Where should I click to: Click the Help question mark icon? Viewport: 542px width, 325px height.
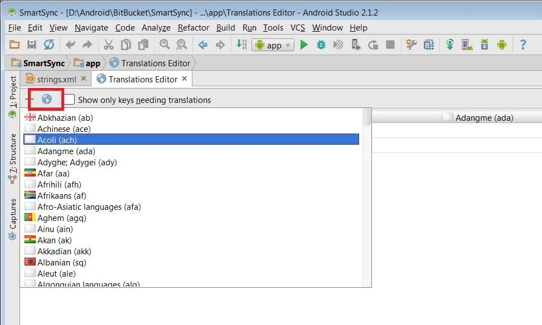coord(523,45)
